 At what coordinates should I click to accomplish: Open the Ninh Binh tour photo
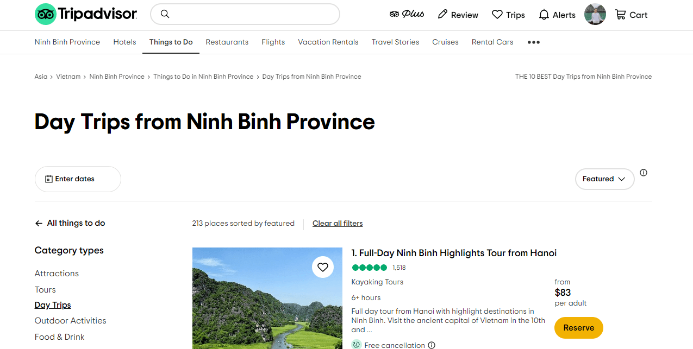click(x=267, y=299)
